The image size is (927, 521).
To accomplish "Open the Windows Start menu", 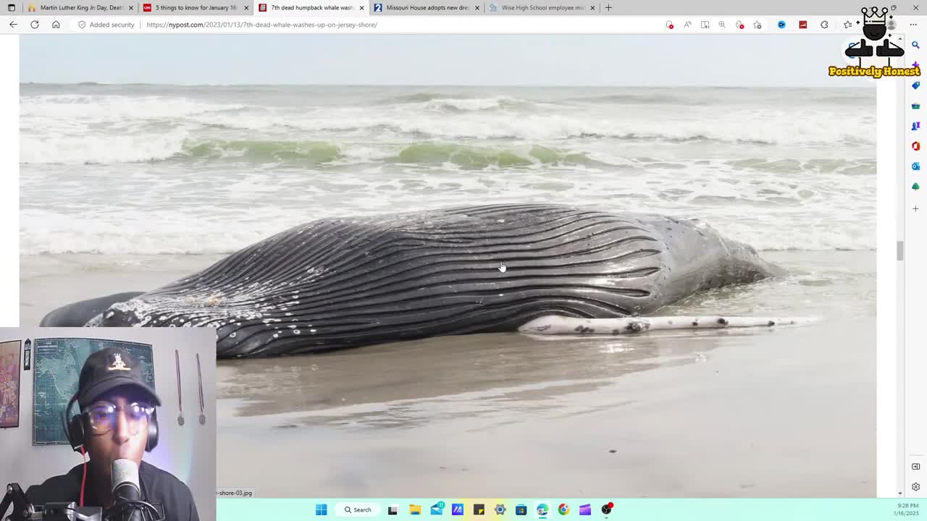I will pos(321,509).
